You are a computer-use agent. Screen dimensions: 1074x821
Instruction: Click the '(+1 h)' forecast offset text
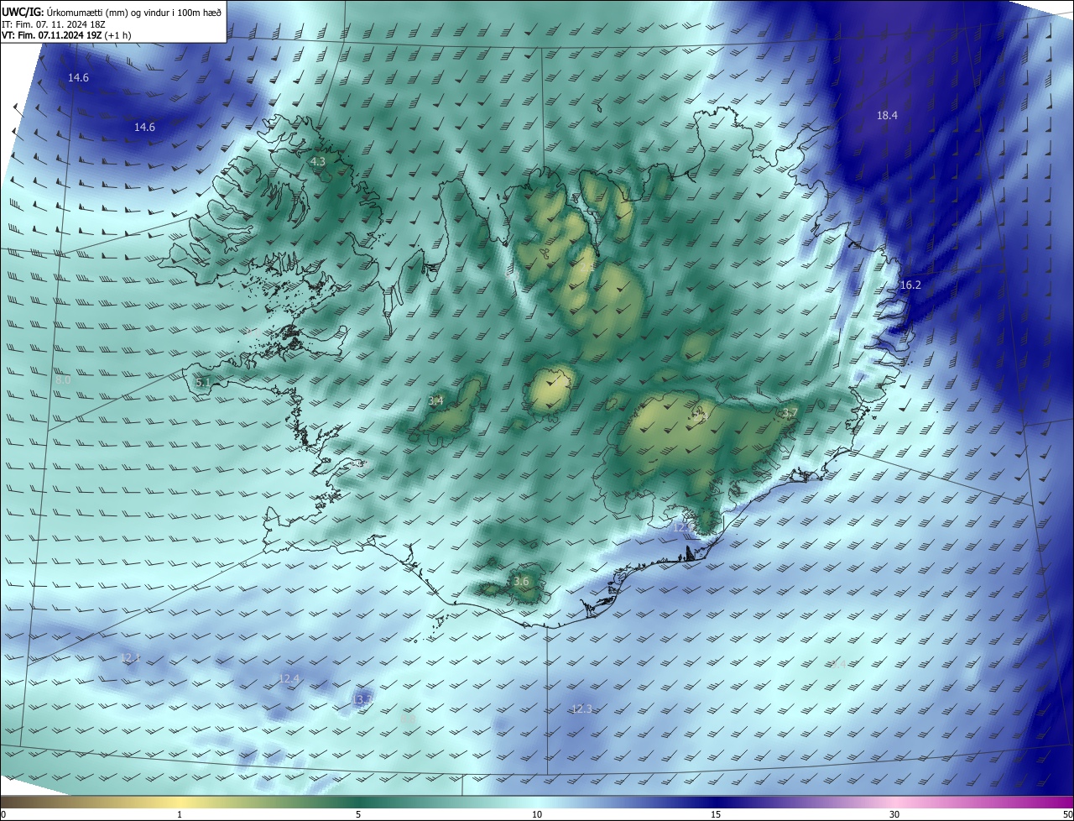coord(118,35)
